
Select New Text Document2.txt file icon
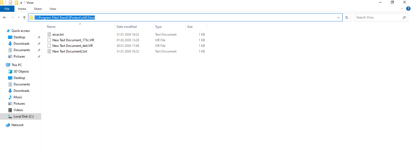click(49, 51)
